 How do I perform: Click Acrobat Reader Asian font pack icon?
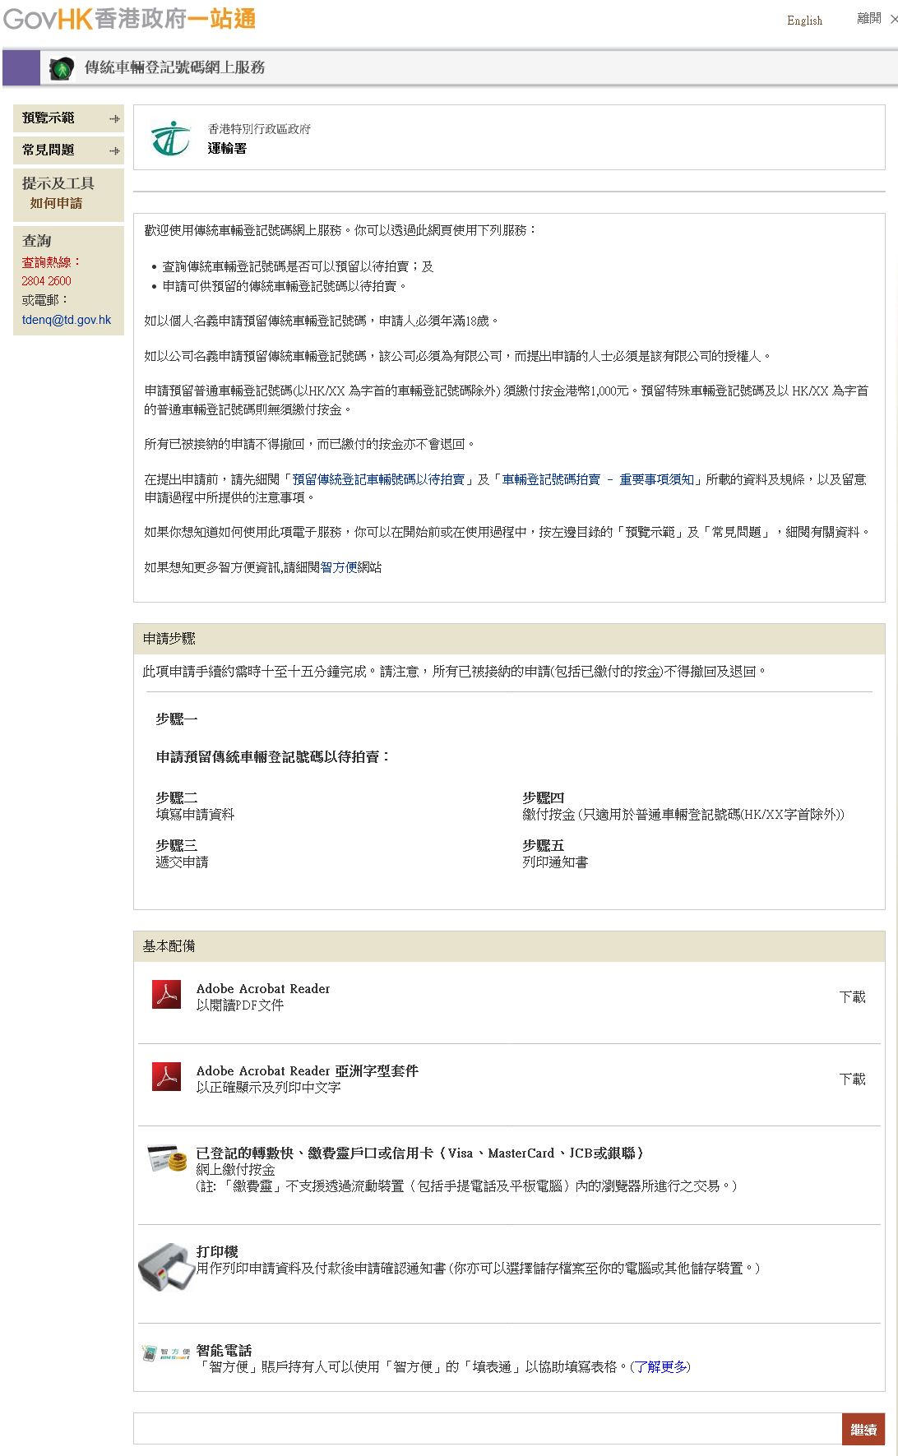pyautogui.click(x=167, y=1077)
